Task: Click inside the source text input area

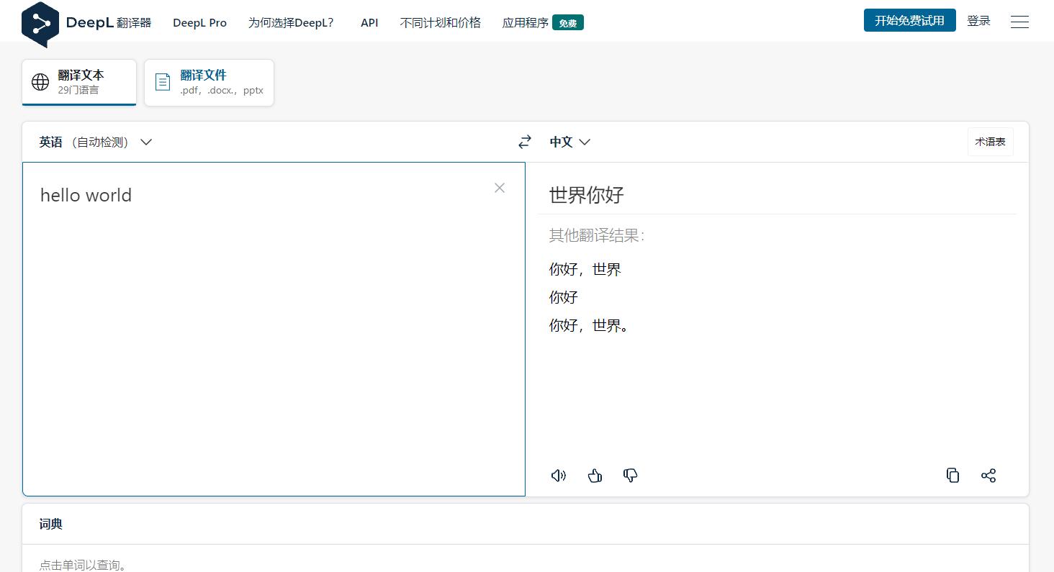Action: point(274,324)
